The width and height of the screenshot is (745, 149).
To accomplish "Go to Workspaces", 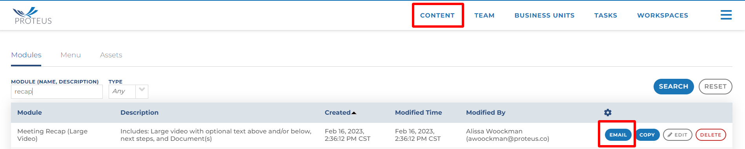I will click(663, 15).
